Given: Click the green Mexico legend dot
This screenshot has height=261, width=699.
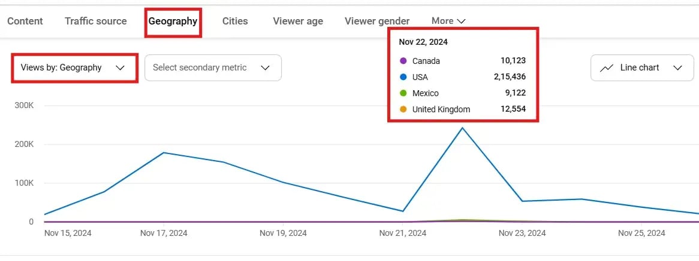Looking at the screenshot, I should [403, 93].
